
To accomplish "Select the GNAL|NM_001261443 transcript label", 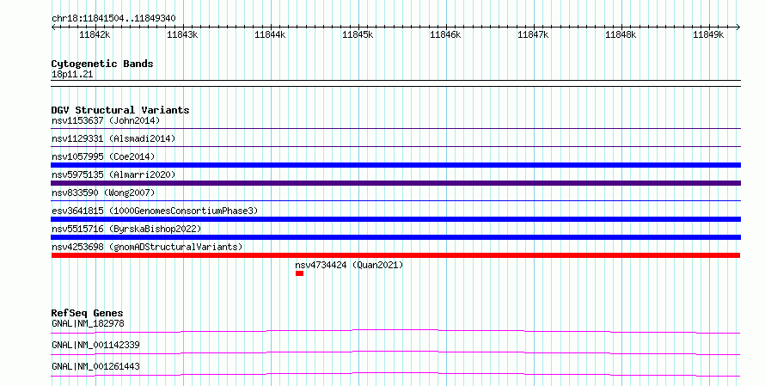I will click(95, 366).
